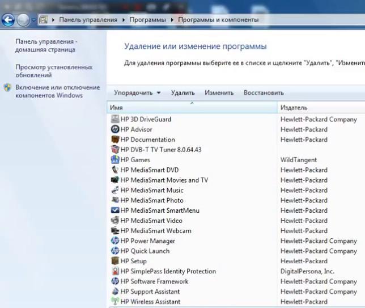
Task: Click the HP MediaSmart DVD icon
Action: coord(115,170)
